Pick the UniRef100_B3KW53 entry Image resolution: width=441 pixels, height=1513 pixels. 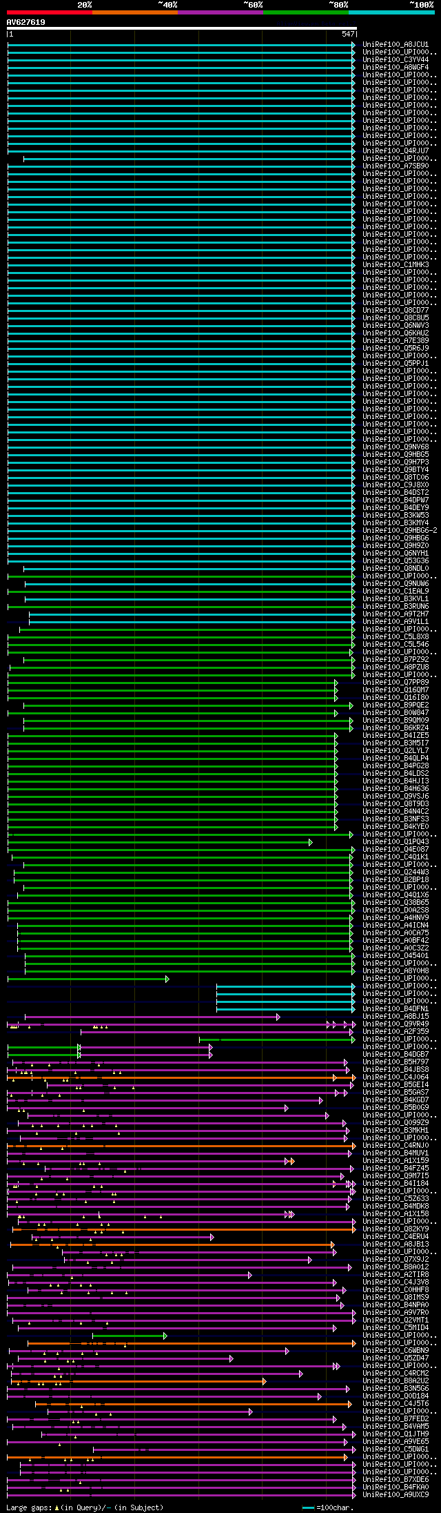click(x=396, y=515)
